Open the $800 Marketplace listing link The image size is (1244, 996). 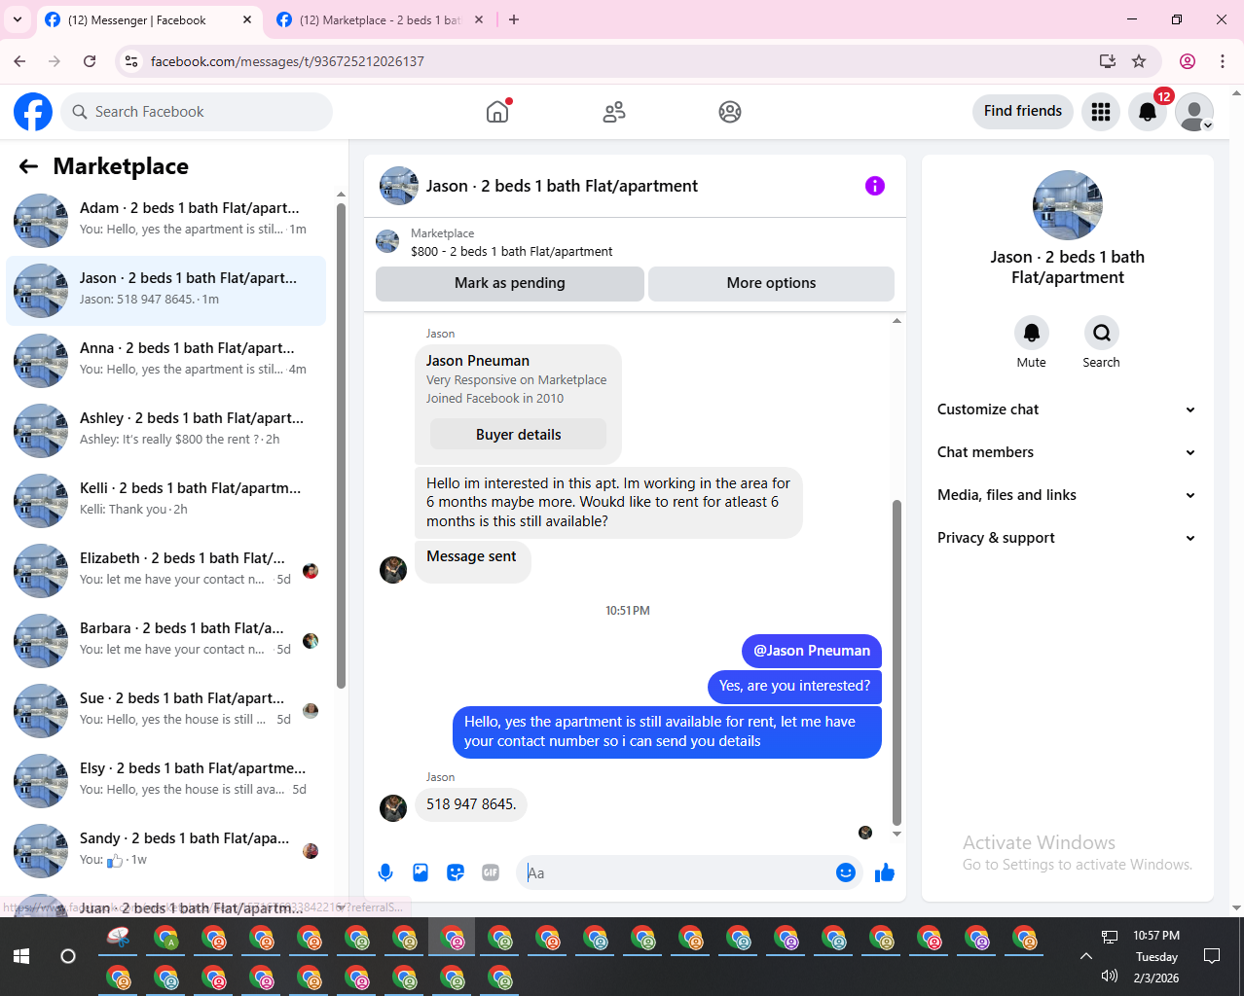tap(511, 251)
